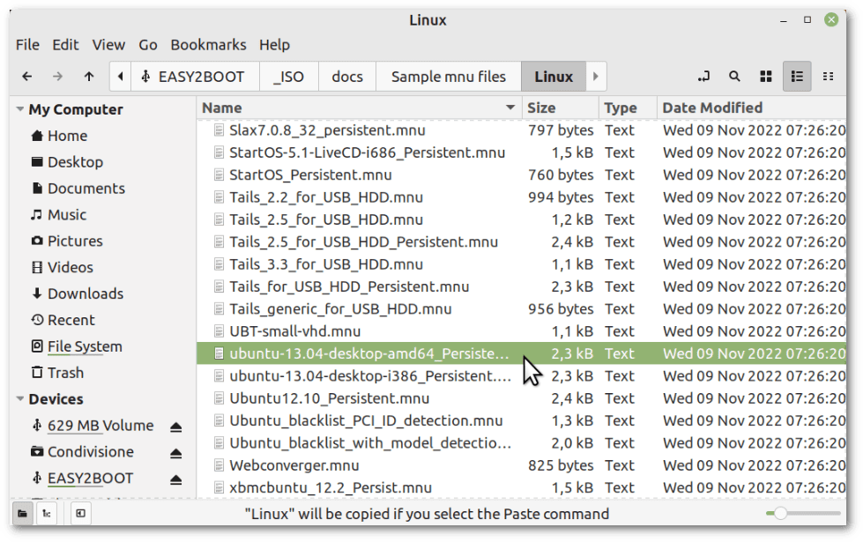Viewport: 863px width, 542px height.
Task: Jump to the docs folder via breadcrumb
Action: coord(346,76)
